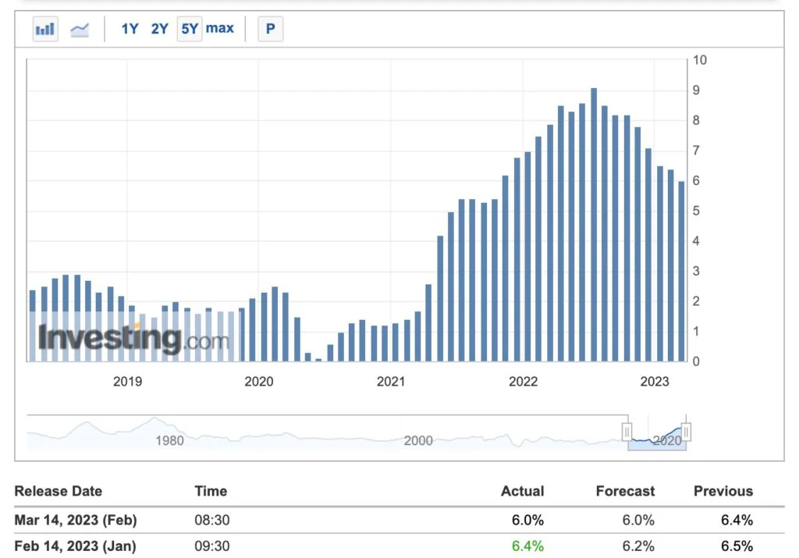Click the Time column header

(x=211, y=491)
